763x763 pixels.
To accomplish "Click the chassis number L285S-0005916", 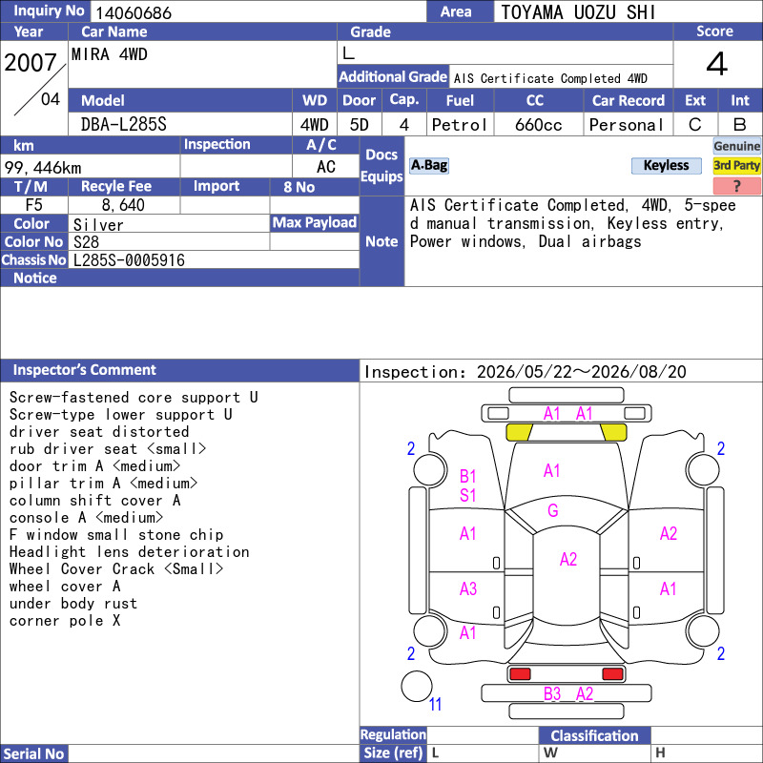I will 129,260.
